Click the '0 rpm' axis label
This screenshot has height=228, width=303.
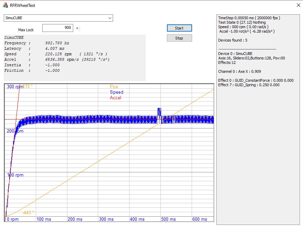tap(13, 219)
